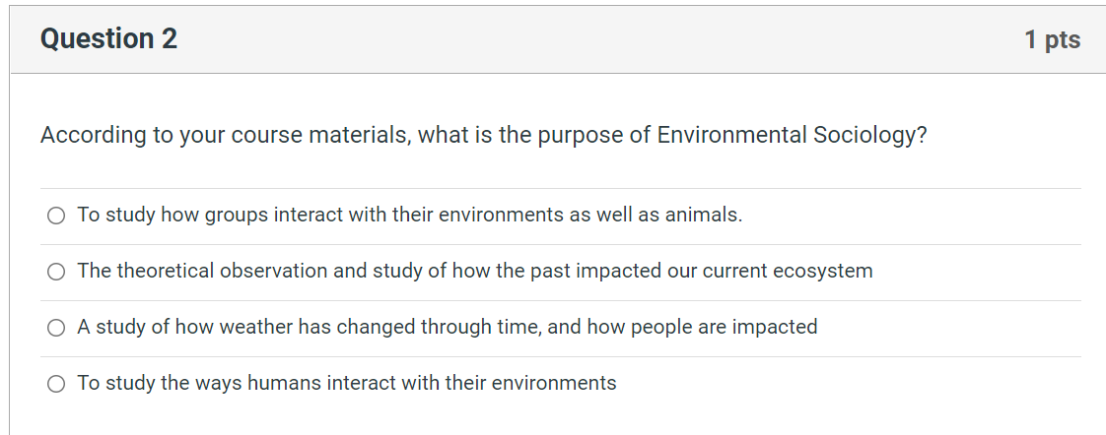This screenshot has height=435, width=1106.
Task: Click the question prompt sentence
Action: coord(483,135)
